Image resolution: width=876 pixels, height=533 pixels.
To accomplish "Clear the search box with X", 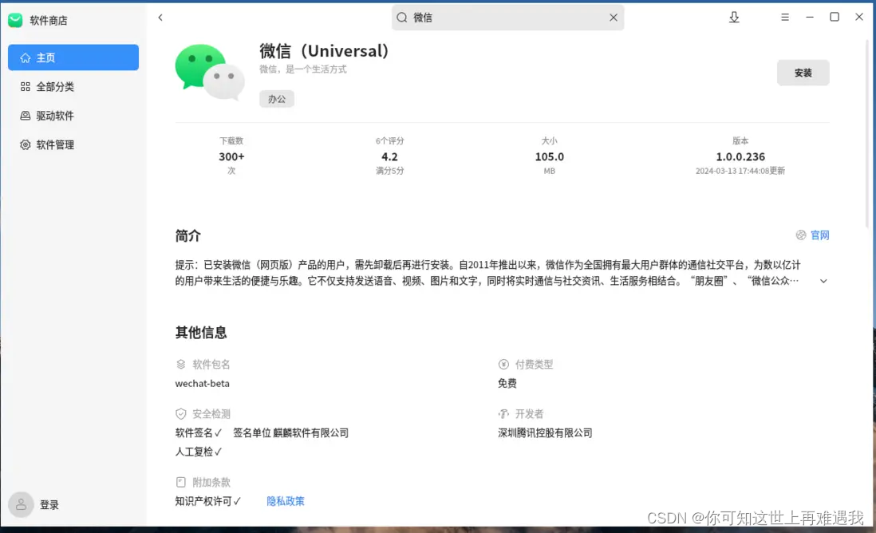I will pos(613,18).
